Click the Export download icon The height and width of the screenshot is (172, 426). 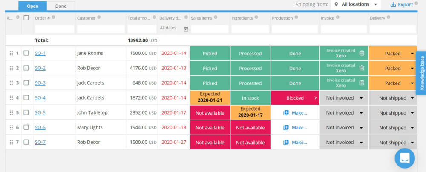point(393,5)
